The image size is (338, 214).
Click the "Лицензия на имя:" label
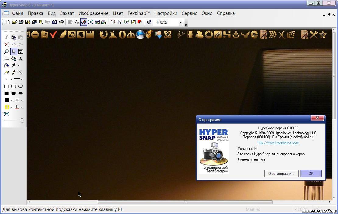click(252, 159)
